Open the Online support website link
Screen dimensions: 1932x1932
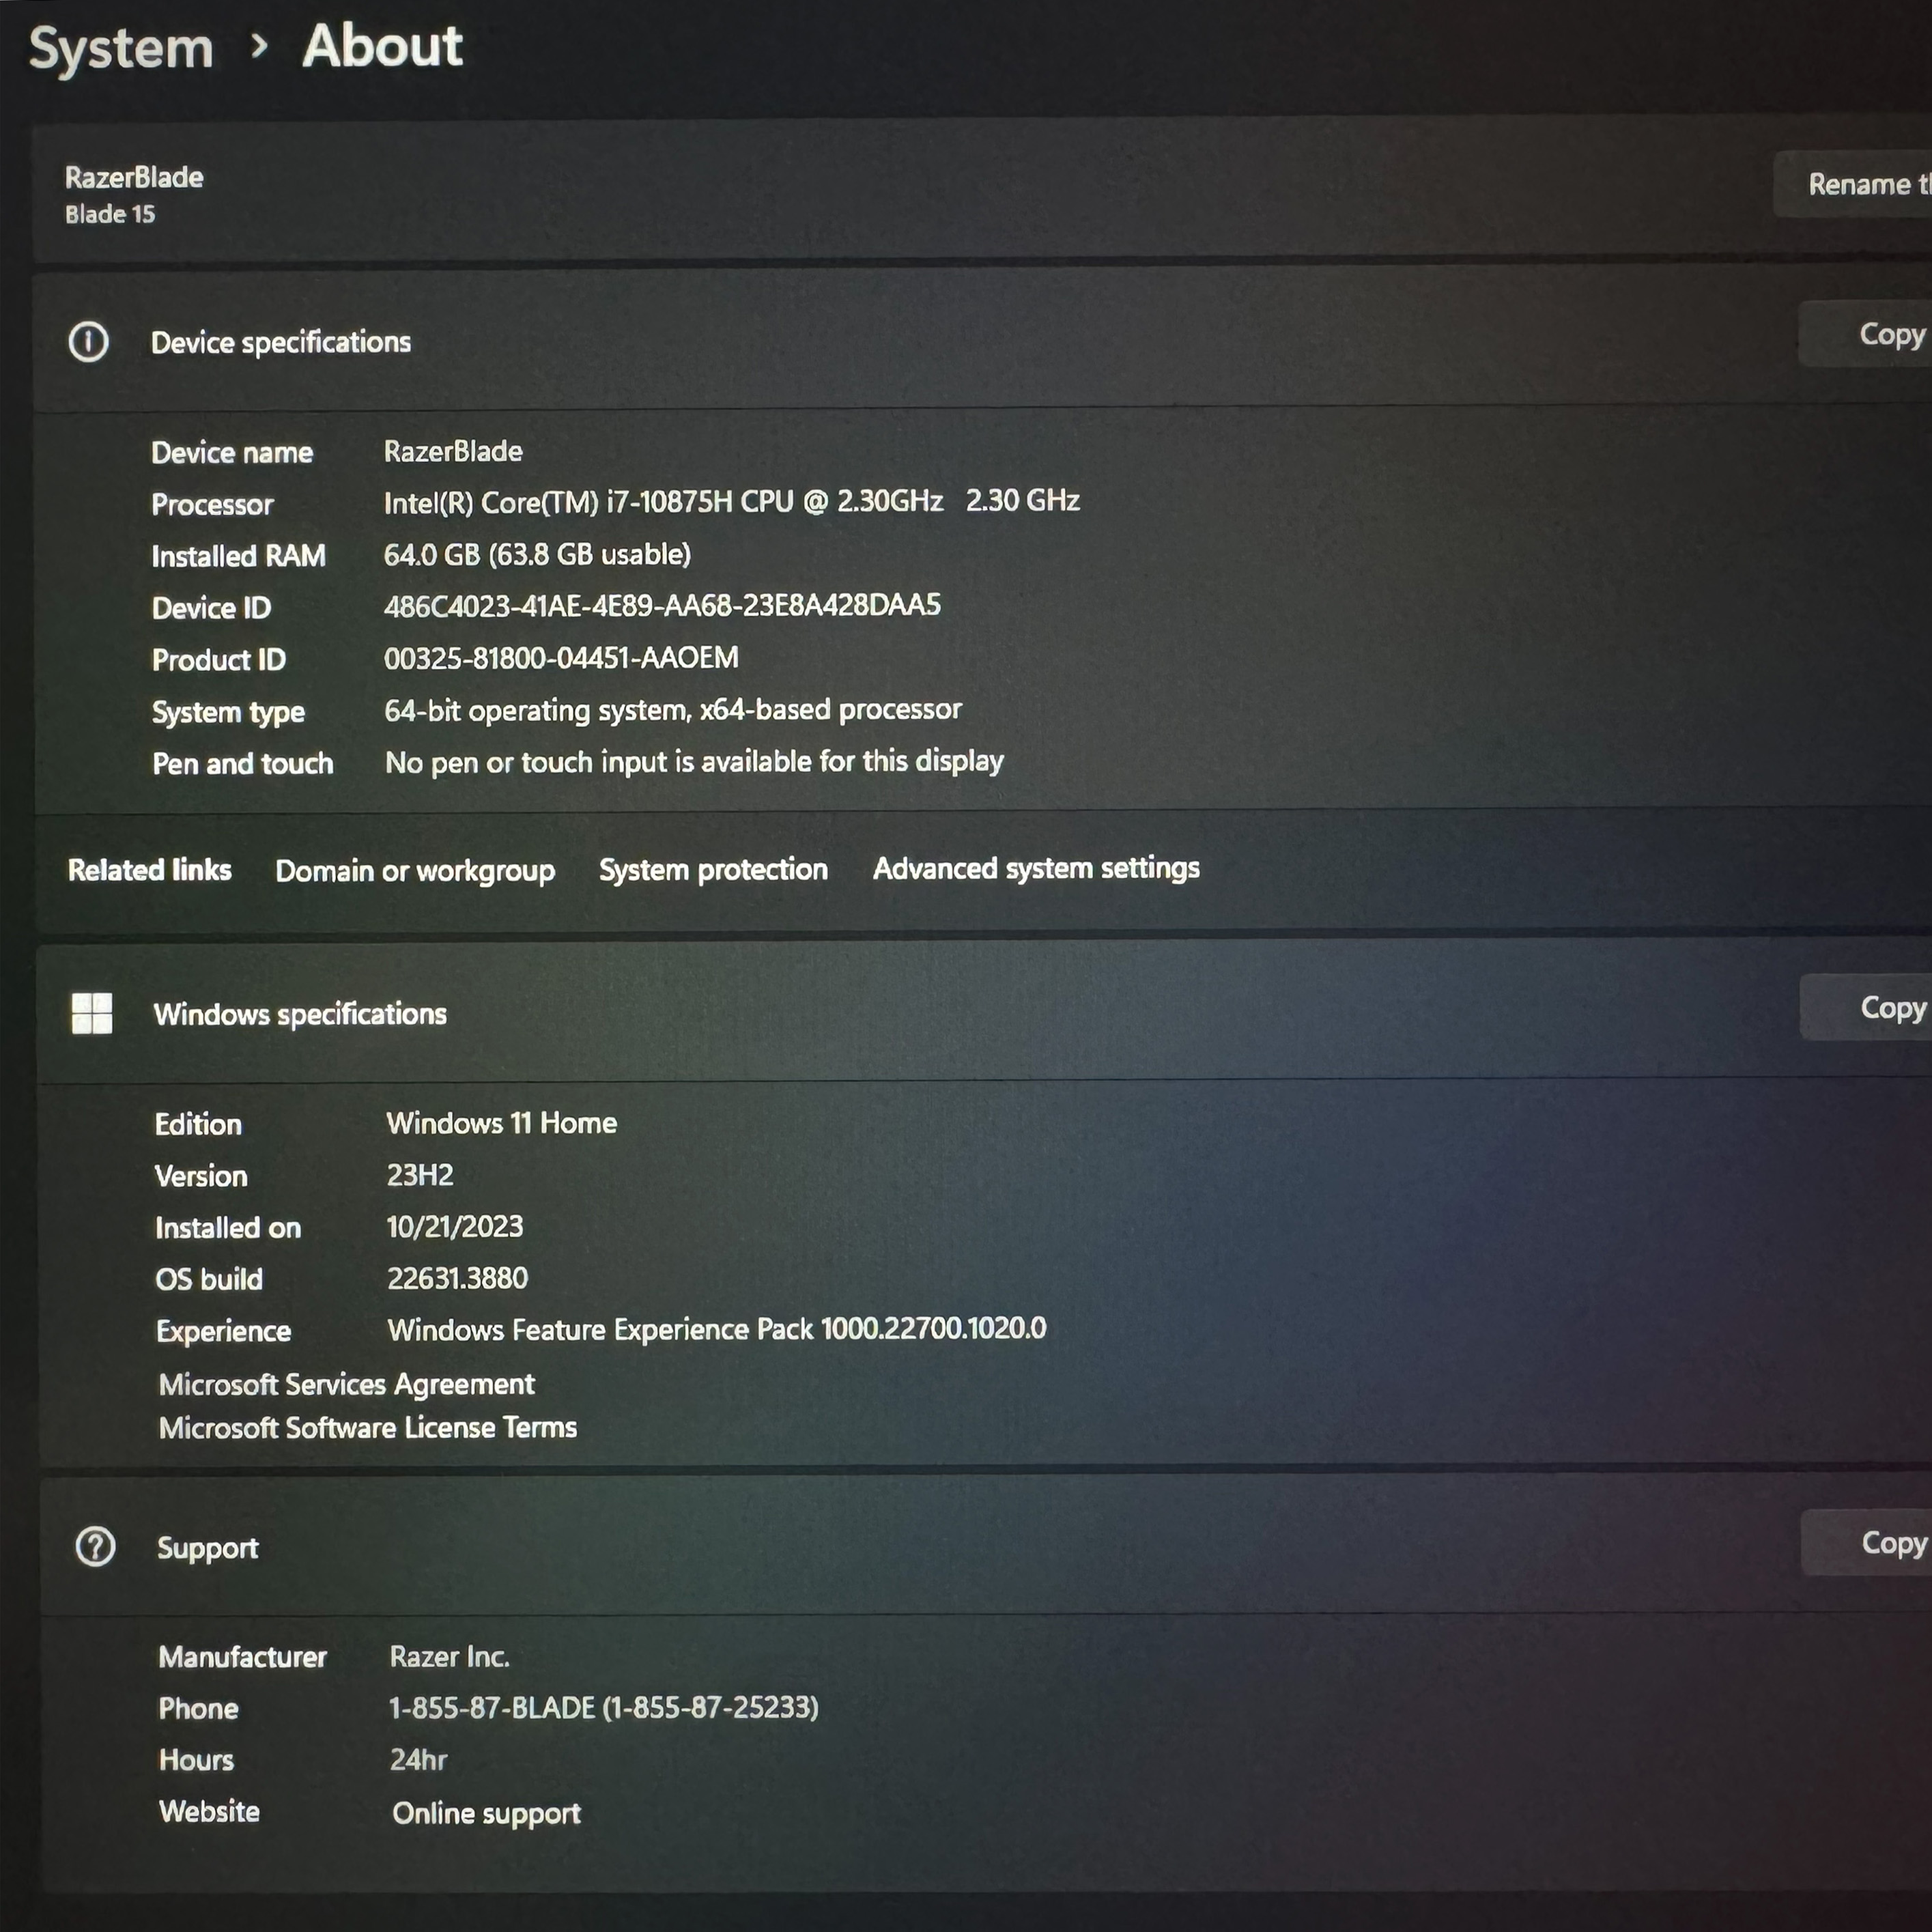point(486,1813)
